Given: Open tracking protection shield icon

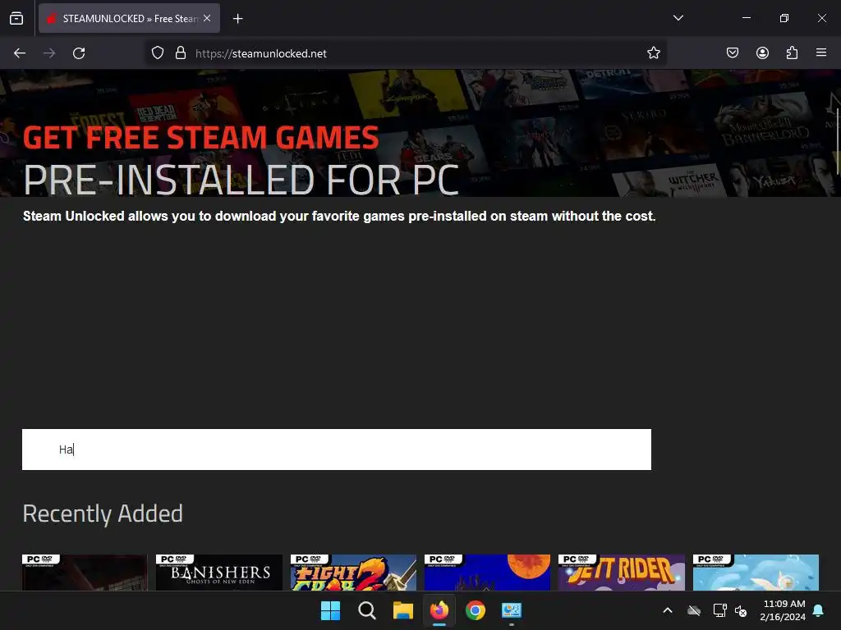Looking at the screenshot, I should pyautogui.click(x=157, y=53).
